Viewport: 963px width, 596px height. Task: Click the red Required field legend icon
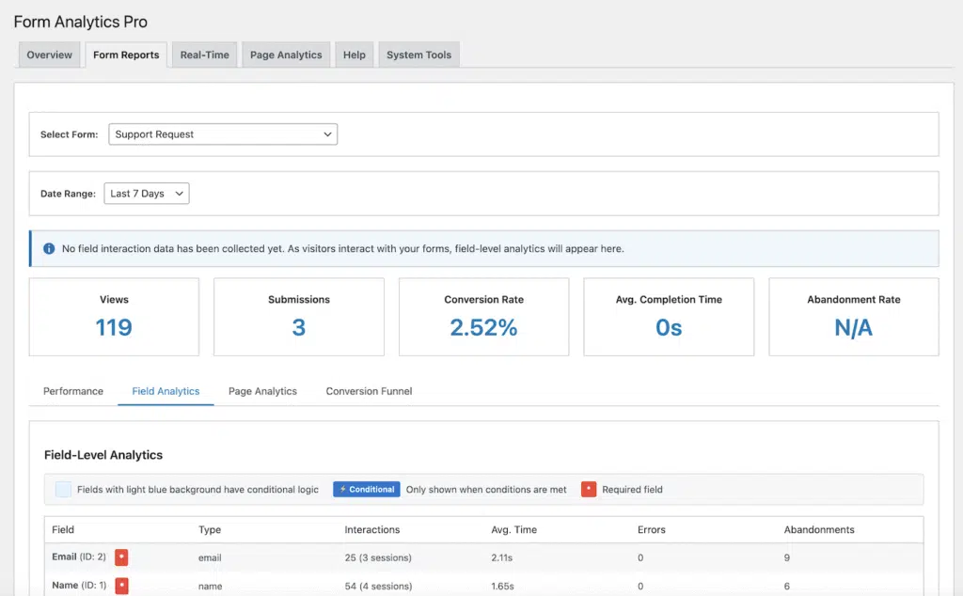(589, 489)
